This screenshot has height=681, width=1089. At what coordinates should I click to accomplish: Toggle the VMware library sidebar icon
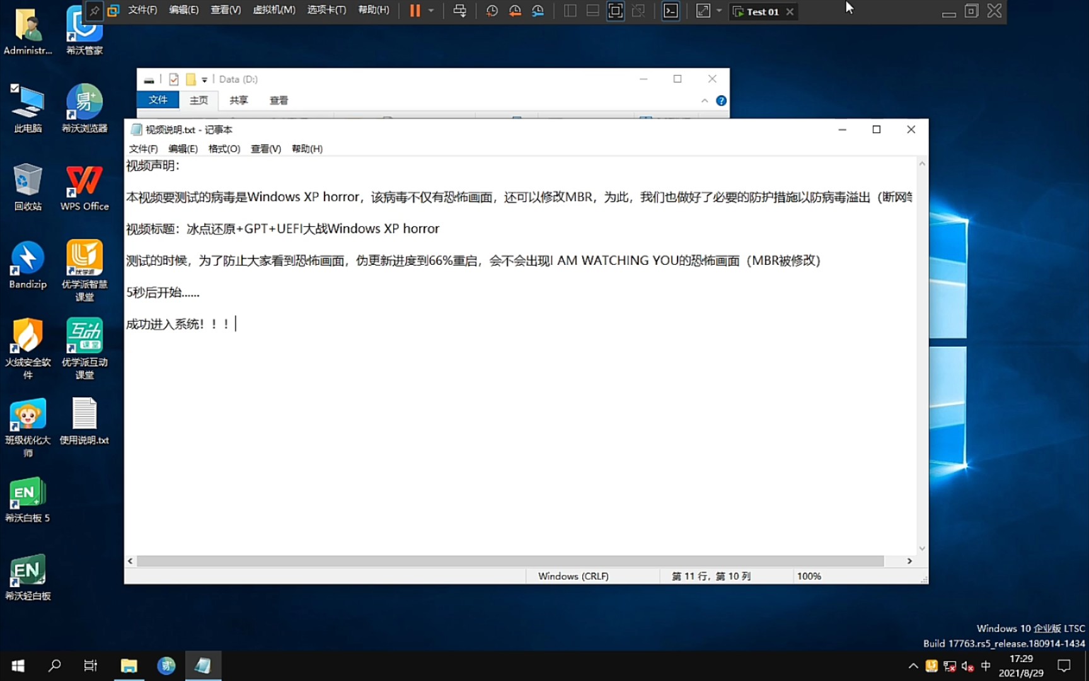pyautogui.click(x=570, y=11)
